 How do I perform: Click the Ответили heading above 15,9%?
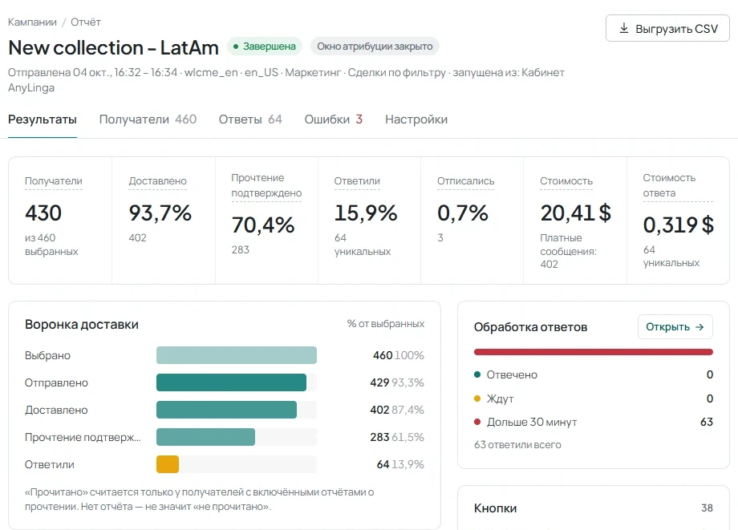(x=357, y=181)
